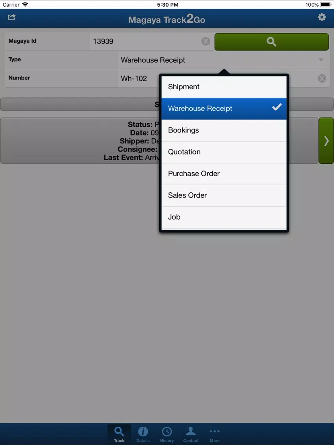
Task: Choose Shipment from the type list
Action: (224, 87)
